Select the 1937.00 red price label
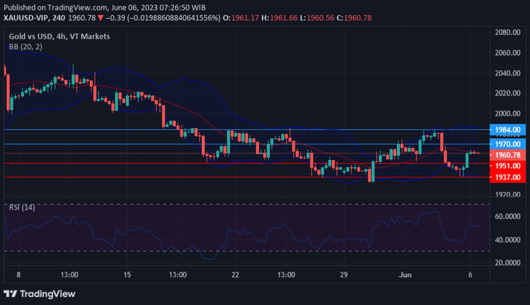The width and height of the screenshot is (530, 305). click(507, 177)
